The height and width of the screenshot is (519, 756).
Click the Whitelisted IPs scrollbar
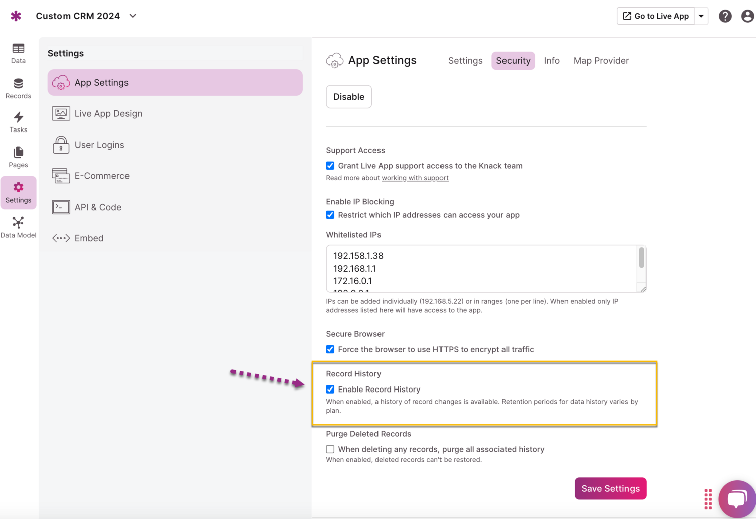tap(641, 258)
